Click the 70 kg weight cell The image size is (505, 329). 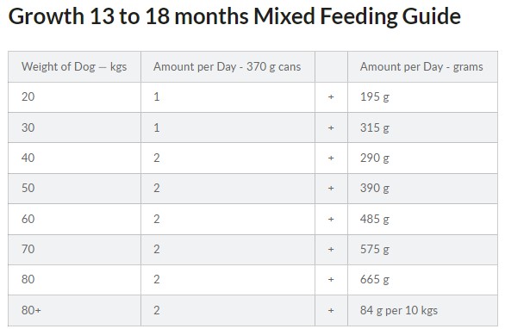pos(74,250)
